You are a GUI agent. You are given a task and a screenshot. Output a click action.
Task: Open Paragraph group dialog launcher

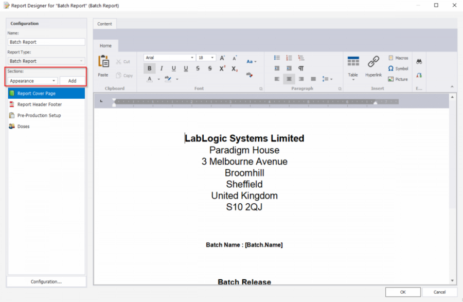340,88
